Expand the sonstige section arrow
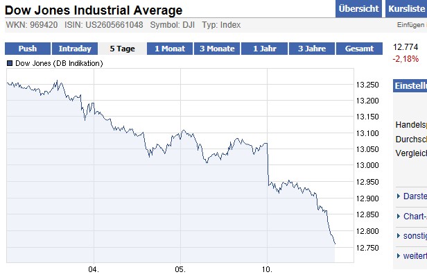Viewport: 427px width, 279px height. pos(398,236)
